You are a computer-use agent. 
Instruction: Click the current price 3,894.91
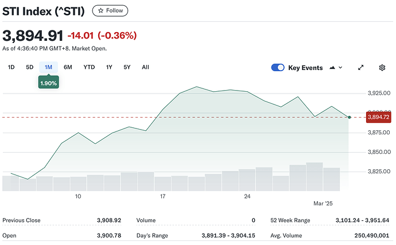tap(33, 36)
